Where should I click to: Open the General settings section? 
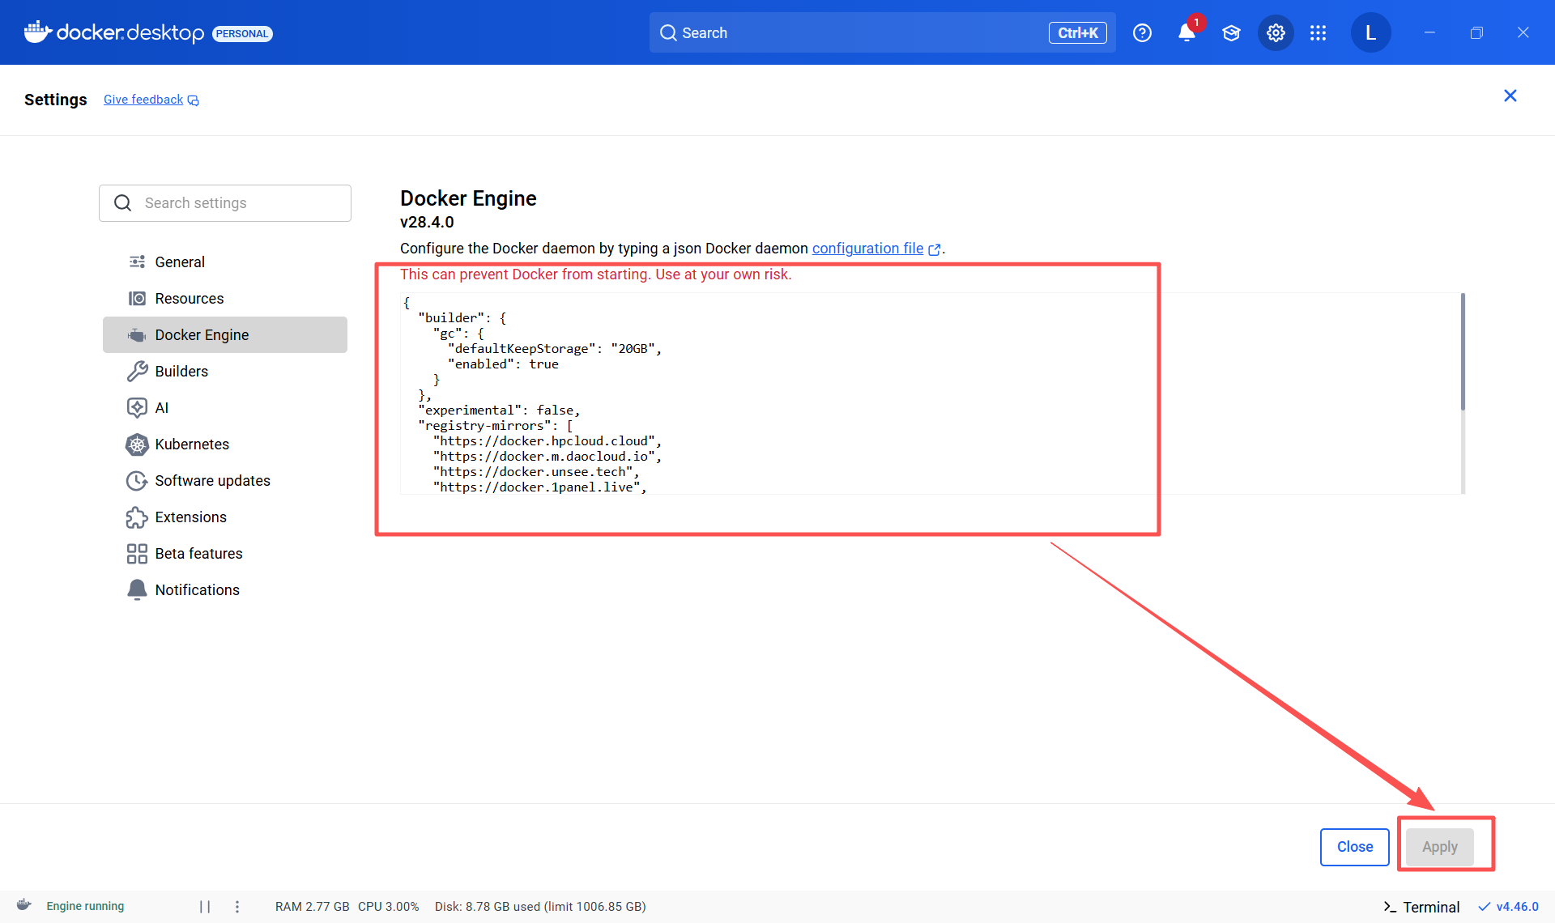225,262
